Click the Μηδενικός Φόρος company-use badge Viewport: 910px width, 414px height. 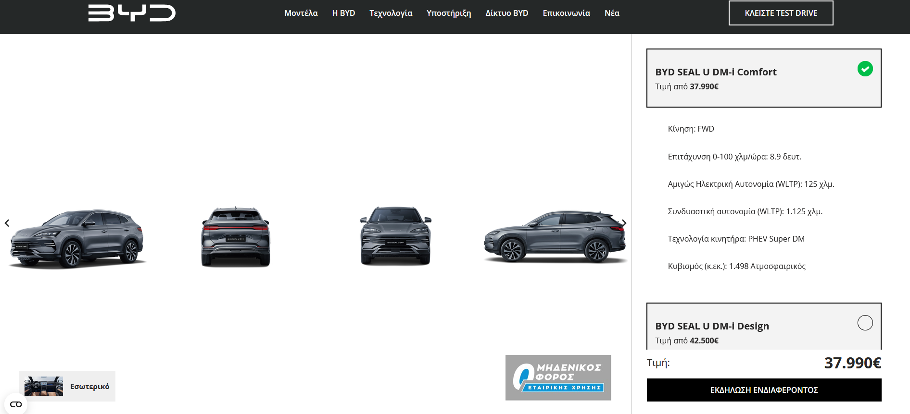tap(558, 377)
